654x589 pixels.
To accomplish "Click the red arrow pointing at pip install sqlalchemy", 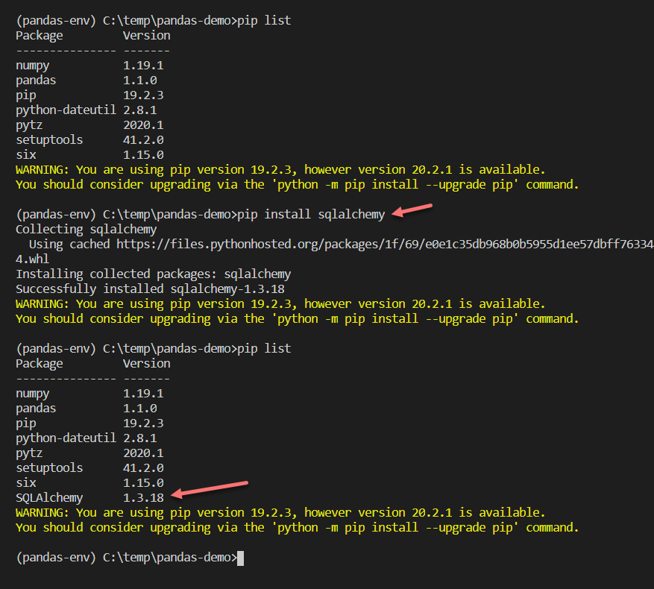I will [x=412, y=212].
